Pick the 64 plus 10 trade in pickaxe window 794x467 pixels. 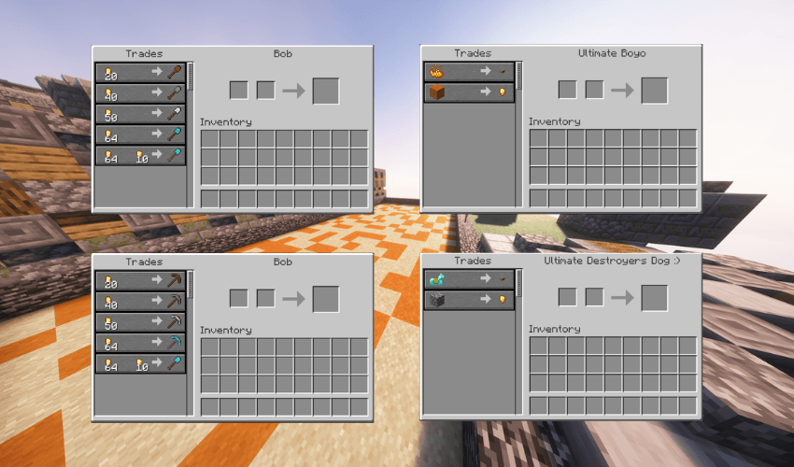point(141,364)
